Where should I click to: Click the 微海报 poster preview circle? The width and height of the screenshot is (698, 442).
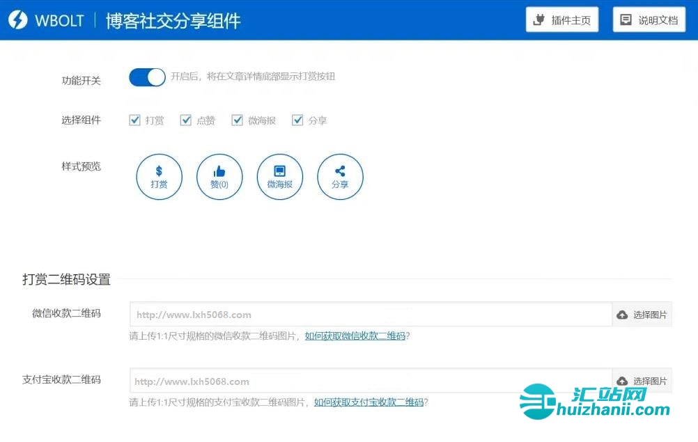pos(279,177)
